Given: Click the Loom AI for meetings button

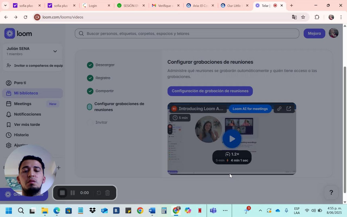Looking at the screenshot, I should (250, 109).
